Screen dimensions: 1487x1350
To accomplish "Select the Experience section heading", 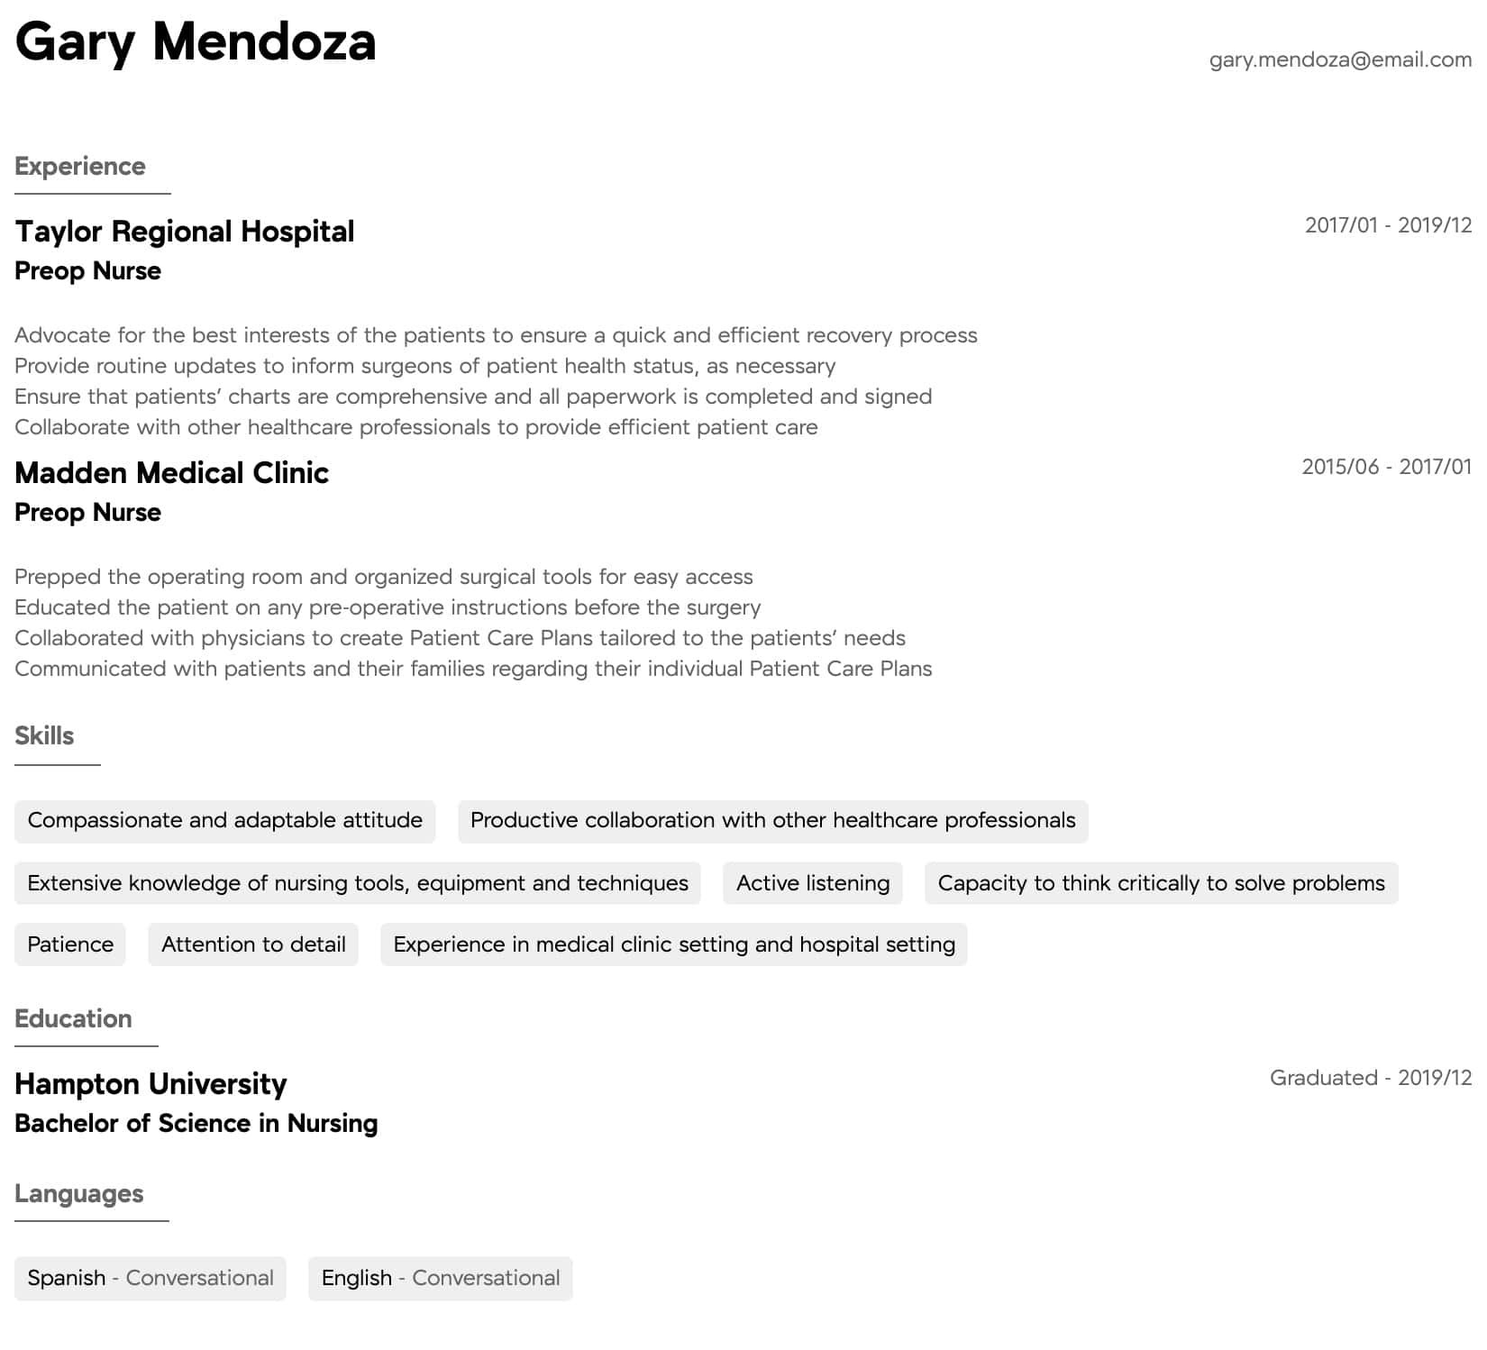I will point(80,167).
